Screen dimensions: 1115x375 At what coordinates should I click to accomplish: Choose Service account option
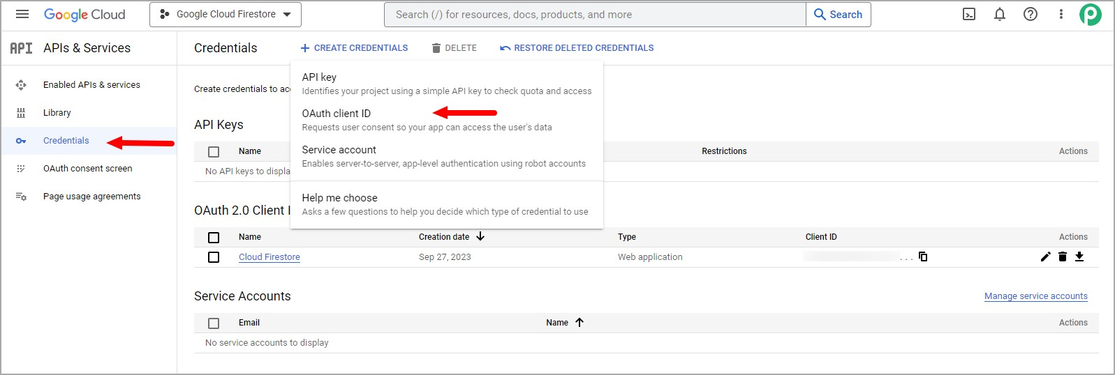click(447, 156)
